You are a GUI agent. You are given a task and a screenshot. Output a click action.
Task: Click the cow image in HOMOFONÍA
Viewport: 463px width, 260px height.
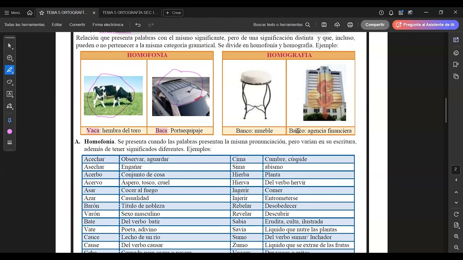click(x=113, y=95)
